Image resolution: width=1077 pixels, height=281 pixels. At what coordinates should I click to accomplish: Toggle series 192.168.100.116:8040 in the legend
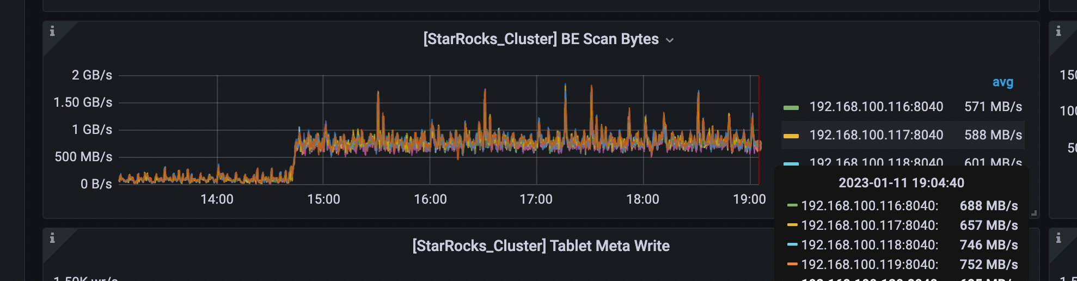876,107
